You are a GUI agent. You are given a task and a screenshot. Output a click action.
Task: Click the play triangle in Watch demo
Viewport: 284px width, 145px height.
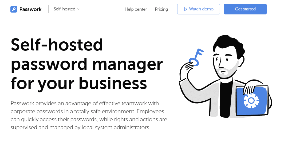coord(186,9)
